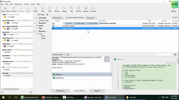Open PowerPoint Bai39.pptx in taskbar

[x=51, y=97]
